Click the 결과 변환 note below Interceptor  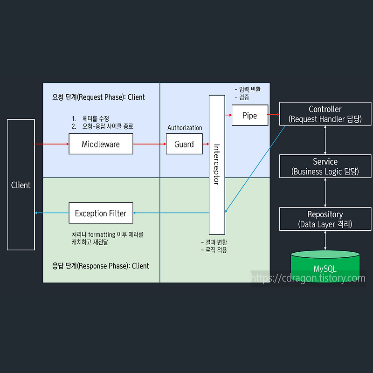pyautogui.click(x=213, y=242)
